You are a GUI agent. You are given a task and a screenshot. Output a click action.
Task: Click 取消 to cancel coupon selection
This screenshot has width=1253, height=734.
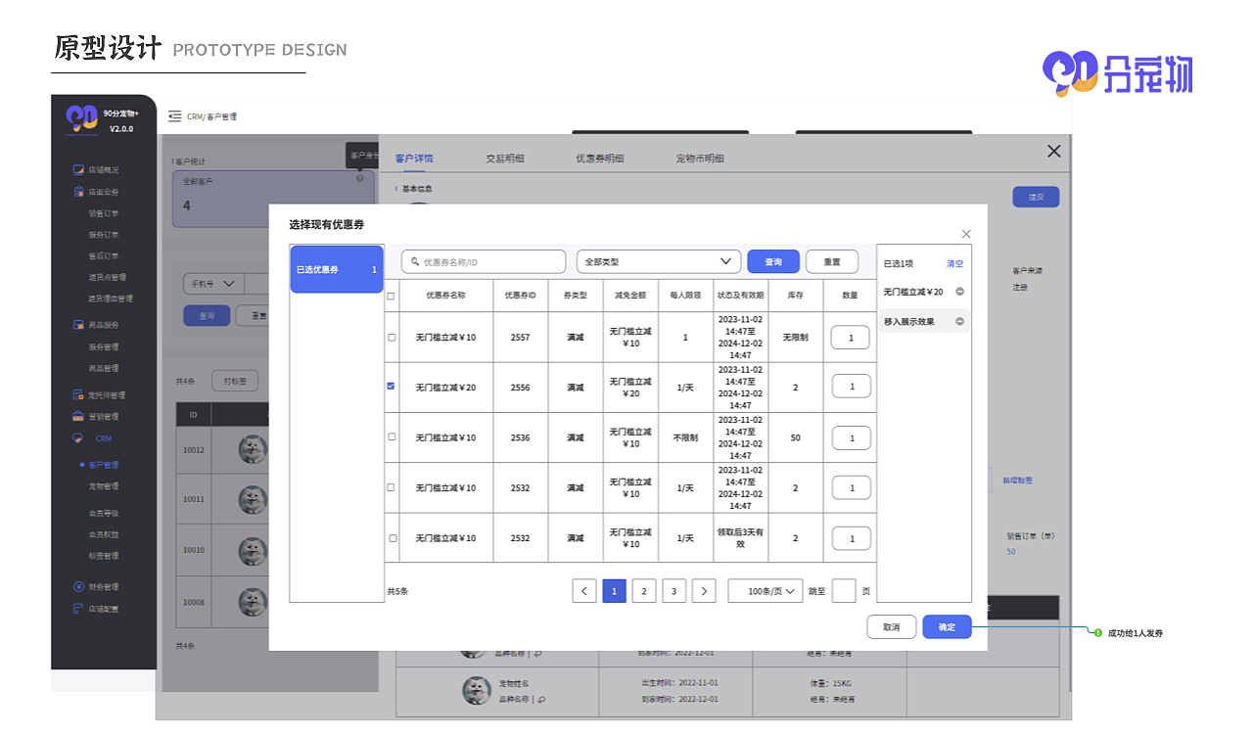pos(891,627)
